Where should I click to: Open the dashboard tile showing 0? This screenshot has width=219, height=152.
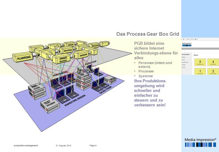pos(200,62)
